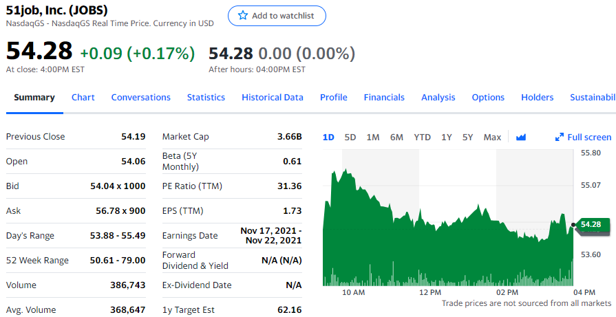Open the Summary tab
Screen dimensions: 616x317
tap(34, 97)
